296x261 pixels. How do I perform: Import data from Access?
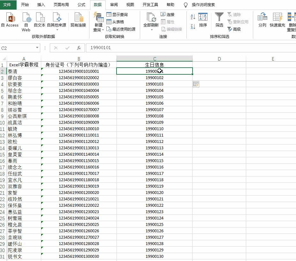10,20
